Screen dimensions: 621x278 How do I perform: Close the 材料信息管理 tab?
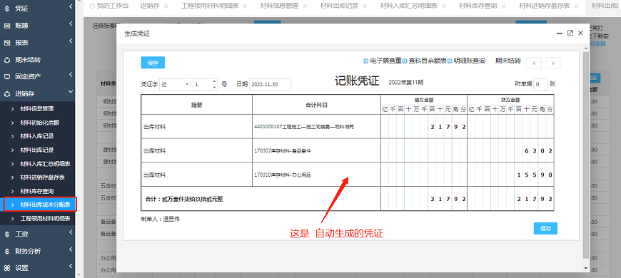[305, 6]
